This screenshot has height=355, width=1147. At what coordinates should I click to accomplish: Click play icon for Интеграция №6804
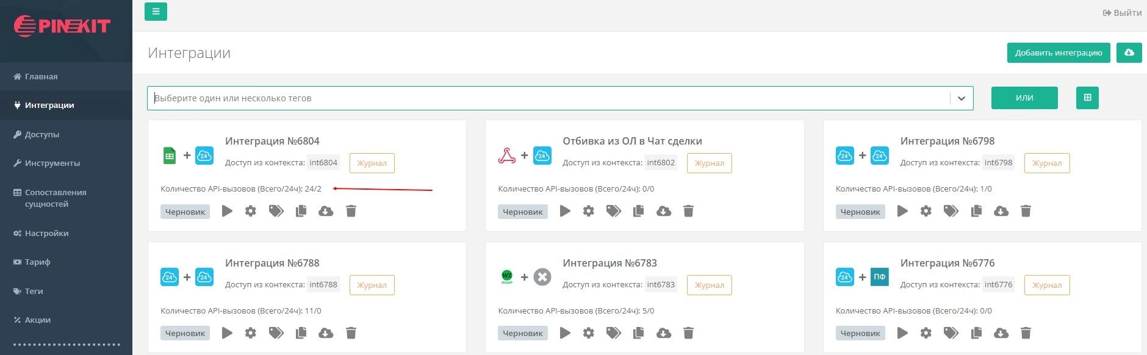[227, 211]
